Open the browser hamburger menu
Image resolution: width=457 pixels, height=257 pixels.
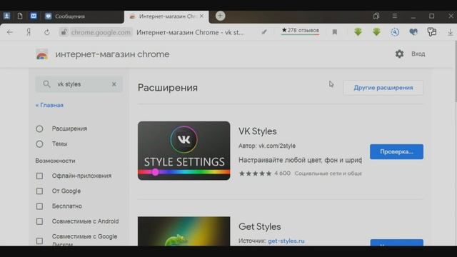(395, 16)
